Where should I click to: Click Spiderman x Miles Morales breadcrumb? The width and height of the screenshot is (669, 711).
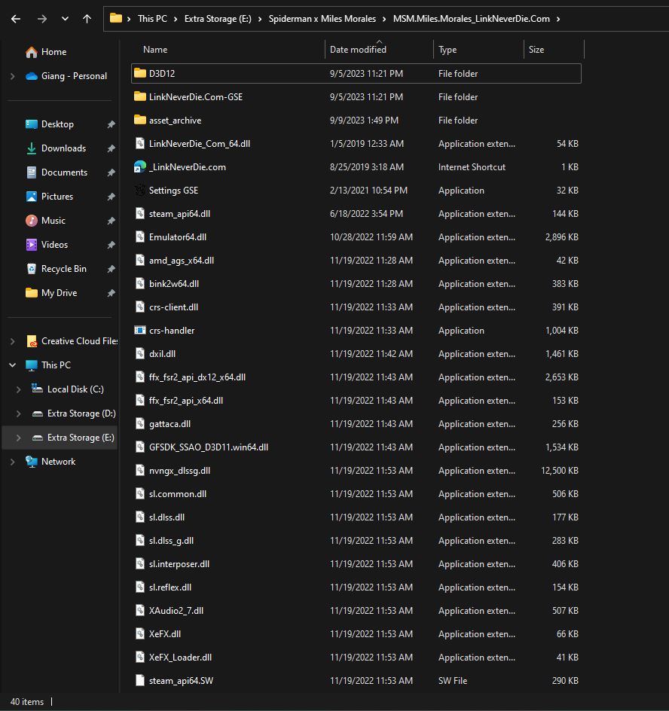point(322,19)
